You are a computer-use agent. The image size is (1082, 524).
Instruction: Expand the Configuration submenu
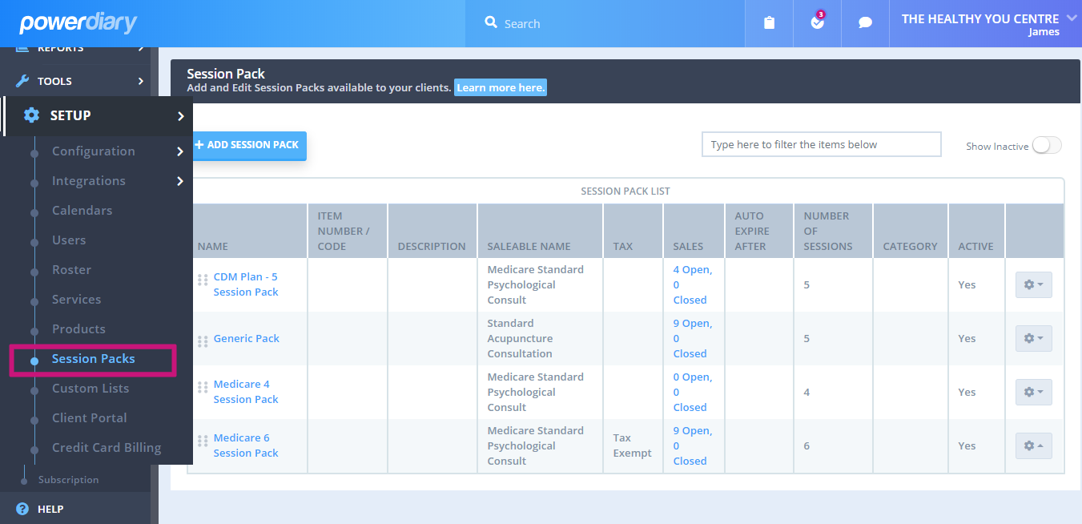[x=94, y=151]
